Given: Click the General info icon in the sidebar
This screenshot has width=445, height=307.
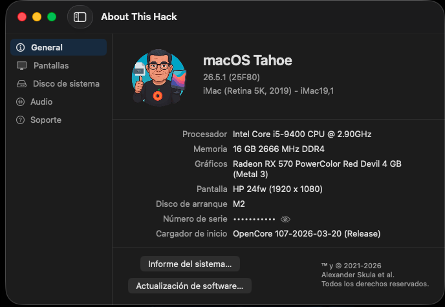Looking at the screenshot, I should pos(21,47).
